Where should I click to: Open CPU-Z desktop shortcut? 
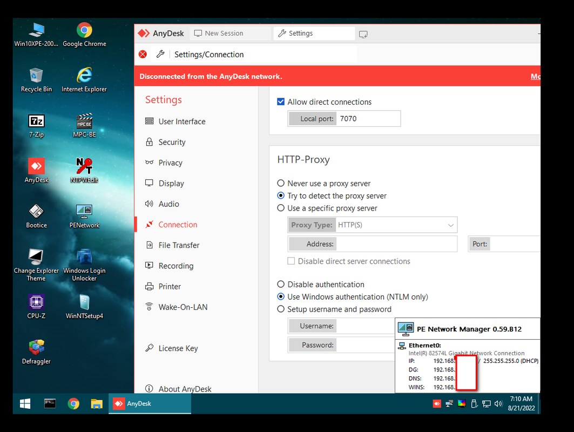click(x=36, y=307)
